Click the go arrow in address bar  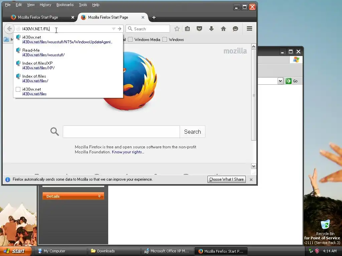tap(120, 29)
